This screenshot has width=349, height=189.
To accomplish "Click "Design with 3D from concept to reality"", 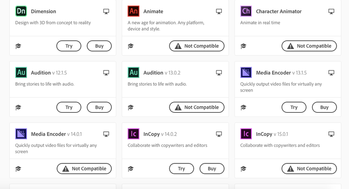I will point(53,23).
